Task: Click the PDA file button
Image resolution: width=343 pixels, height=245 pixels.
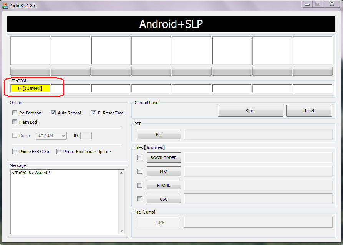Action: (x=164, y=171)
